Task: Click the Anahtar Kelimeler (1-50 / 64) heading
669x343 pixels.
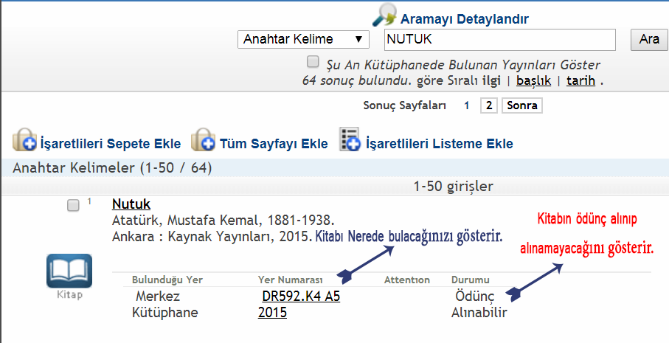Action: [112, 167]
